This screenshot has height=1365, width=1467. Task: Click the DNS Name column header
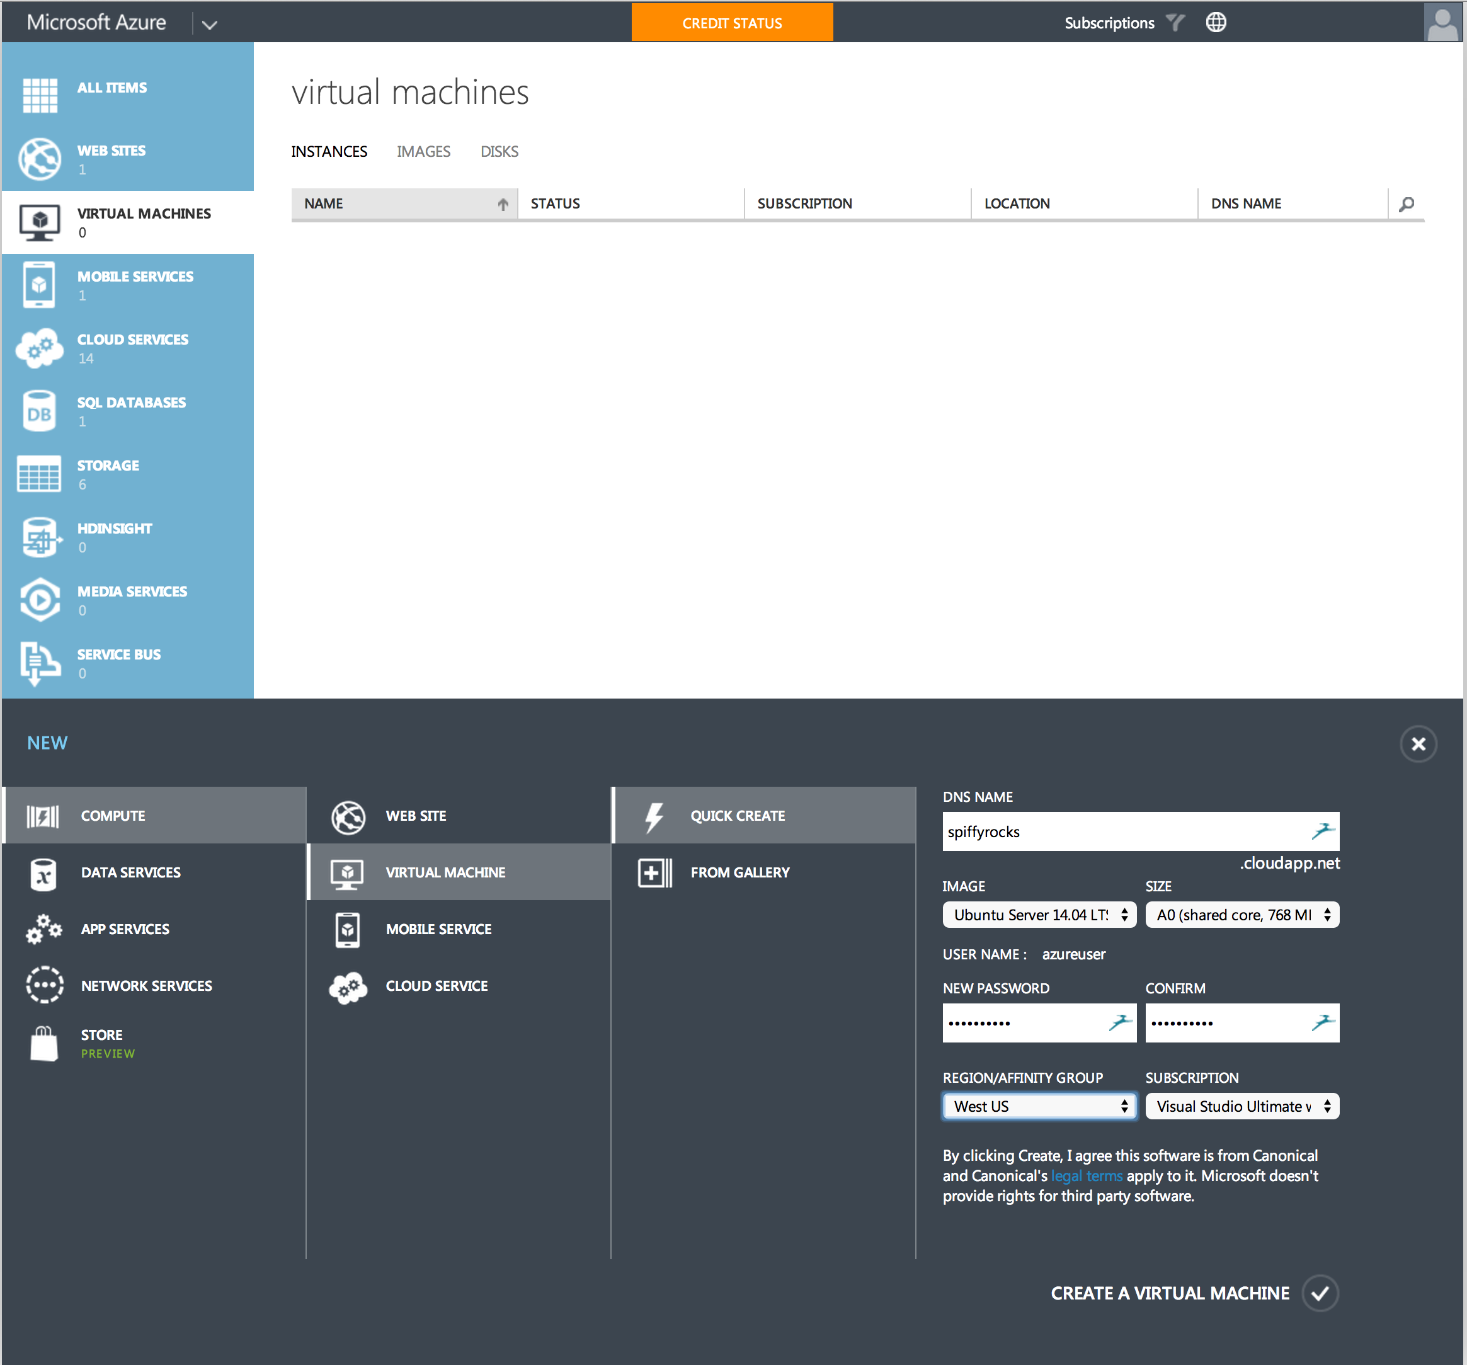[1292, 203]
